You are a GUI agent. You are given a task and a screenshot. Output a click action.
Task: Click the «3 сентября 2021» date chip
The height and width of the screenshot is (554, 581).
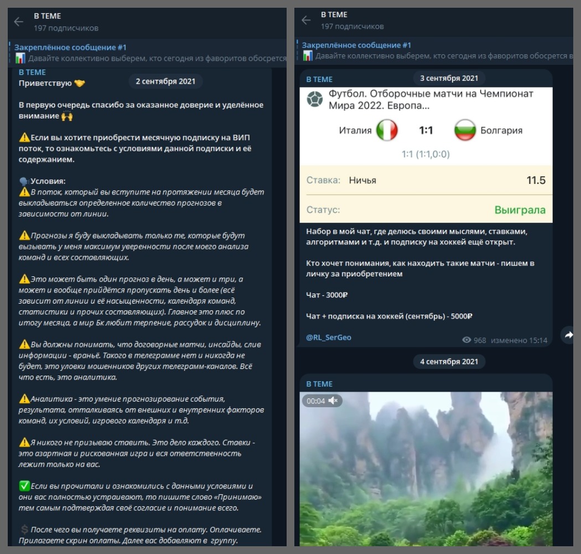(x=450, y=76)
